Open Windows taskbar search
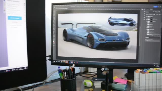This screenshot has width=162, height=91. 56,61
